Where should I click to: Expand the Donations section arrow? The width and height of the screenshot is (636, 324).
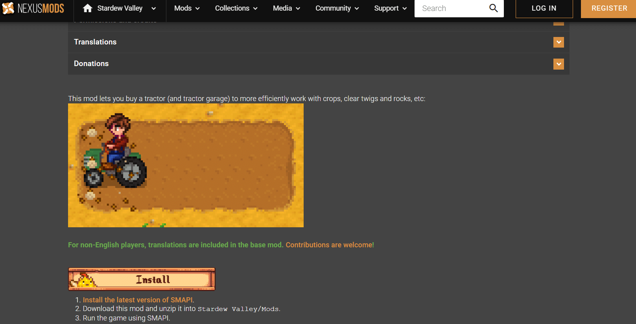click(x=558, y=64)
